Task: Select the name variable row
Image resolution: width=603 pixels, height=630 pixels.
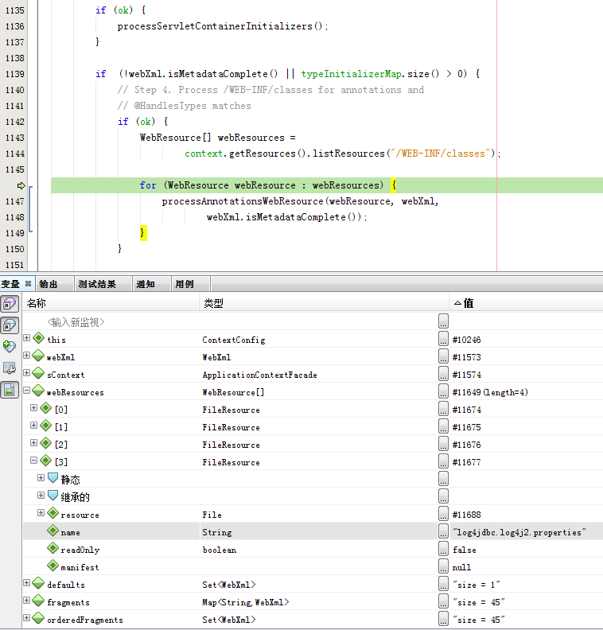Action: (313, 532)
